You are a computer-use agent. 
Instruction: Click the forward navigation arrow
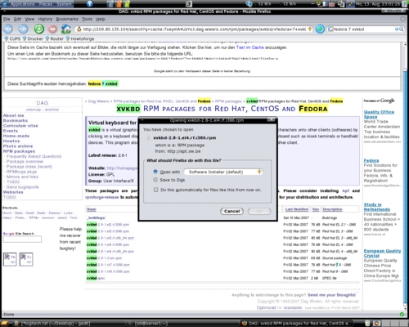(23, 29)
